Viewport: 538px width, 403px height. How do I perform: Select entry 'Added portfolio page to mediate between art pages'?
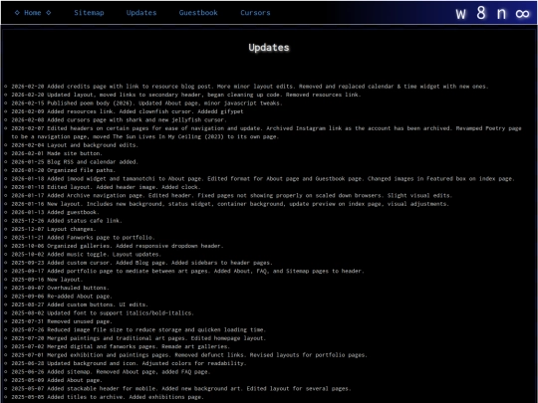tap(187, 271)
